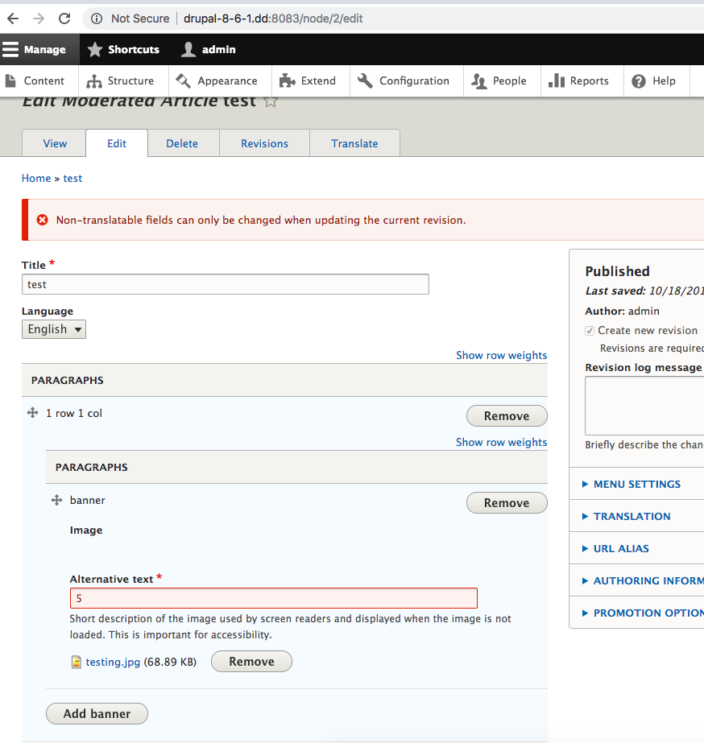
Task: Select the Shortcuts star icon
Action: coord(95,49)
